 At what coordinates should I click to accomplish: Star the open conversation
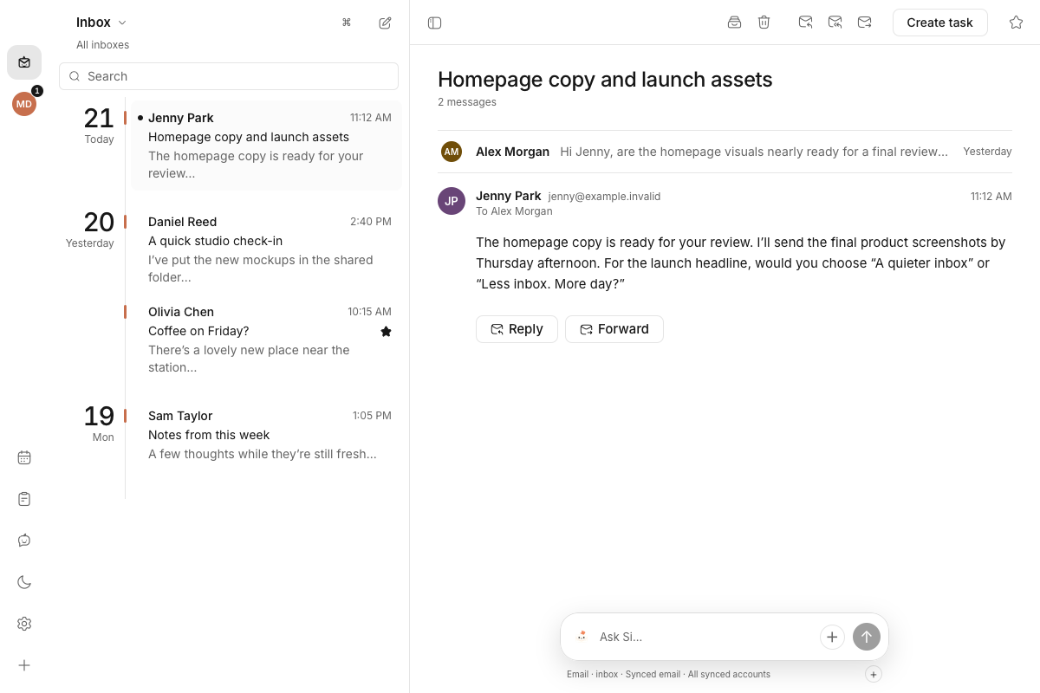pyautogui.click(x=1016, y=23)
